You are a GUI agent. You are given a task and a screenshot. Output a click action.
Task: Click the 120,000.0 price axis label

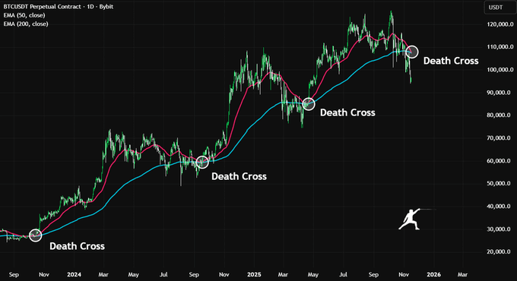coord(500,24)
